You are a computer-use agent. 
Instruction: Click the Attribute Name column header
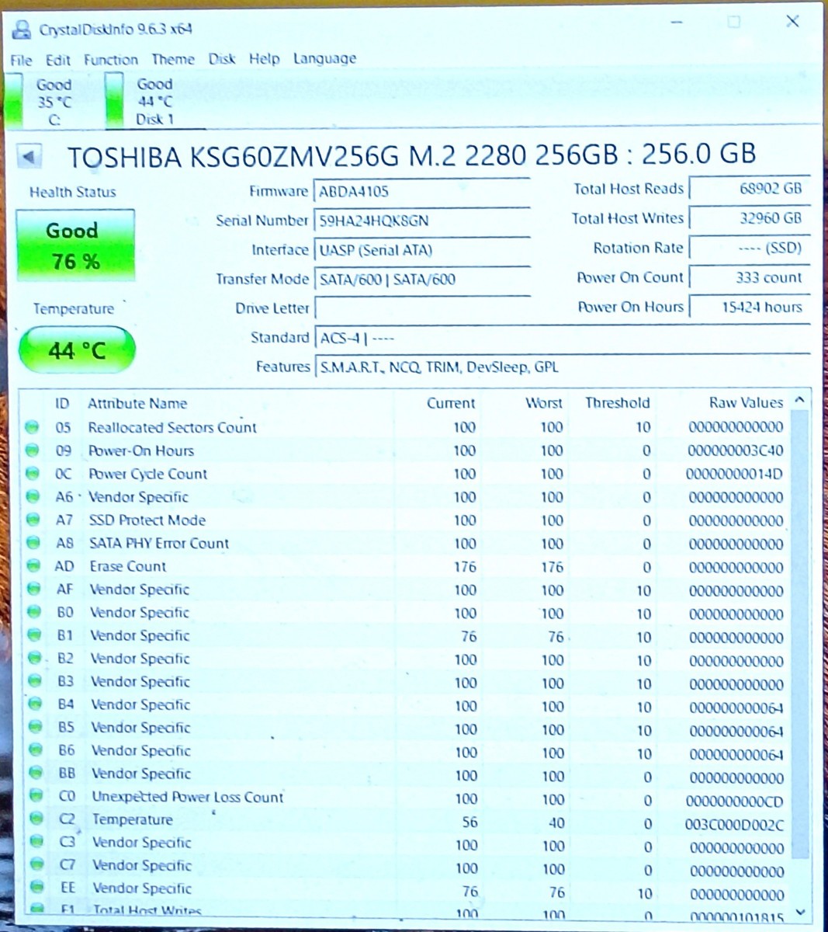pyautogui.click(x=137, y=403)
